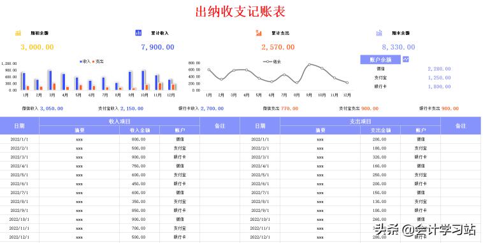The height and width of the screenshot is (243, 483).
Task: Select expense amount cell 150.00
Action: click(380, 193)
